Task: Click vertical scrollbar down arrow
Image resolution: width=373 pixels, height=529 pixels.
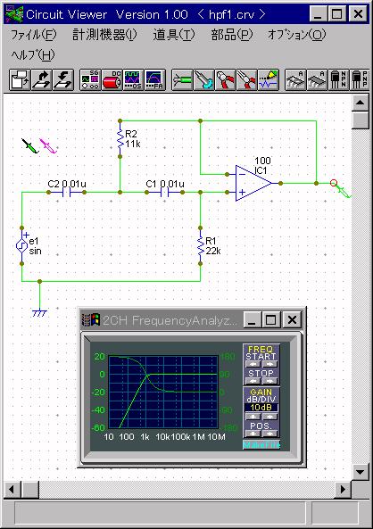Action: point(360,472)
